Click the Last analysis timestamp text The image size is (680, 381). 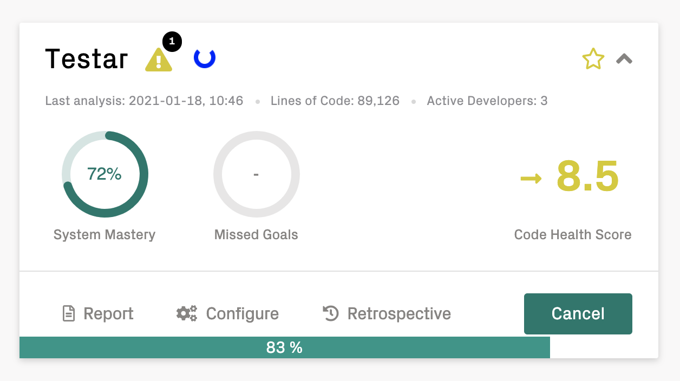click(x=143, y=101)
